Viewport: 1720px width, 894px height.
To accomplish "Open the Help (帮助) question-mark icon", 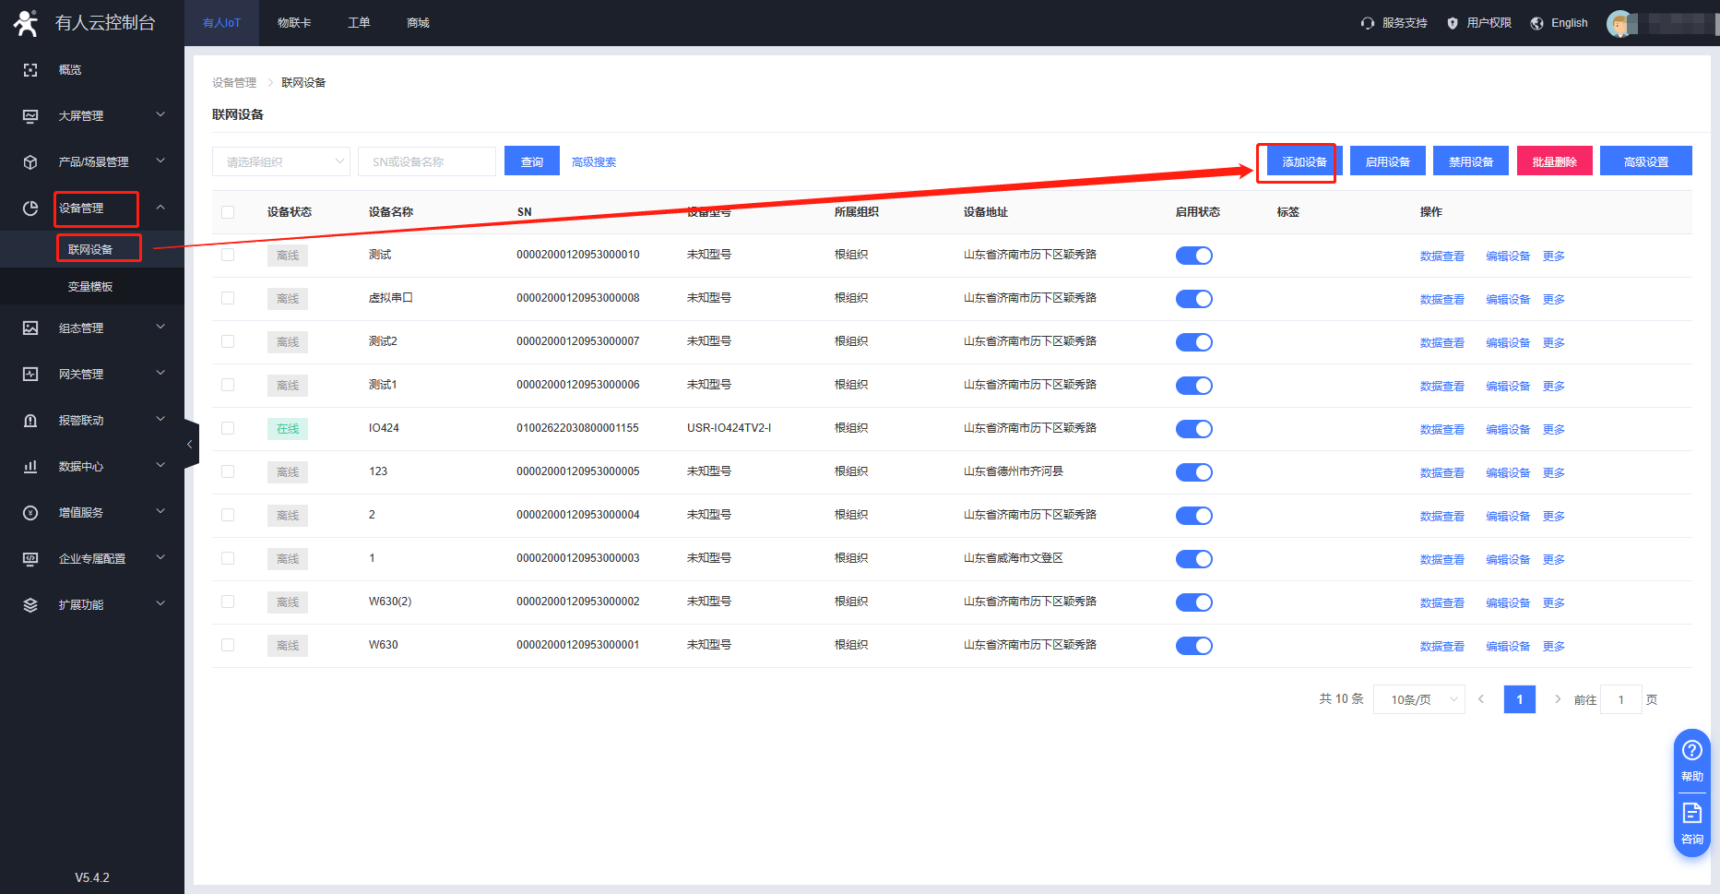I will pyautogui.click(x=1691, y=750).
